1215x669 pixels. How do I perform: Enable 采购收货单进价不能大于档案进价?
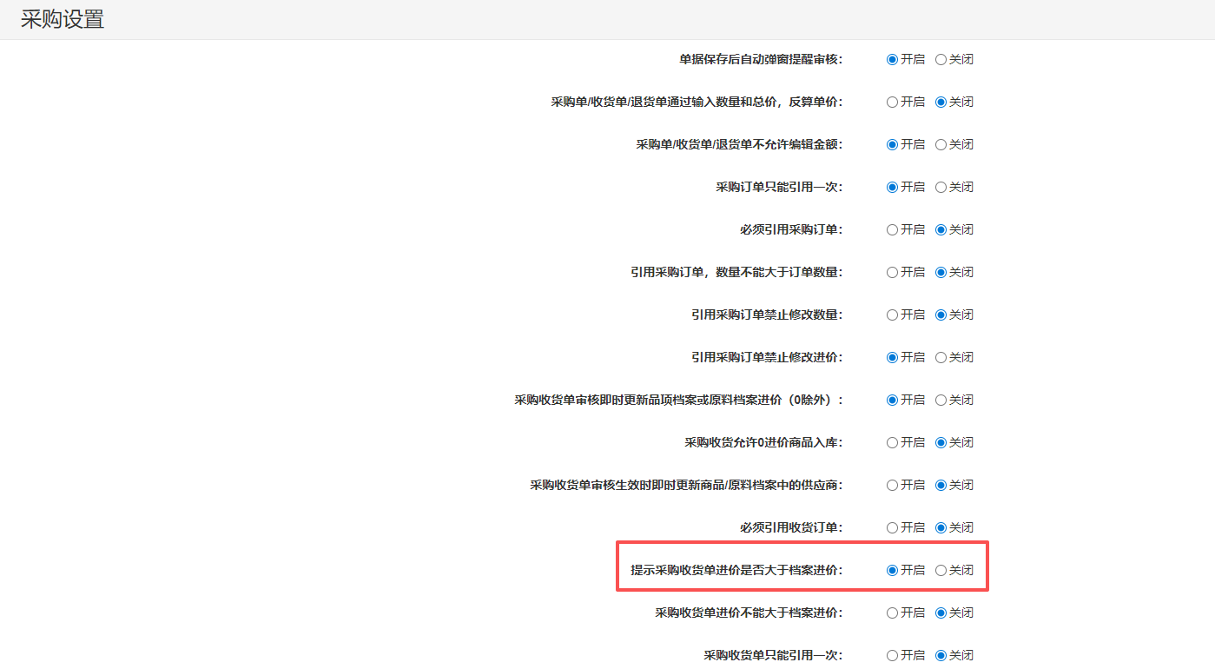coord(892,613)
